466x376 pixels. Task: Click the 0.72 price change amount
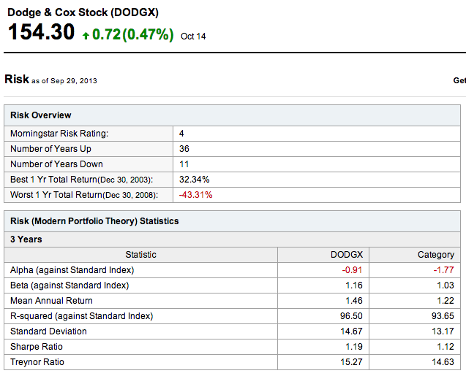pos(106,34)
